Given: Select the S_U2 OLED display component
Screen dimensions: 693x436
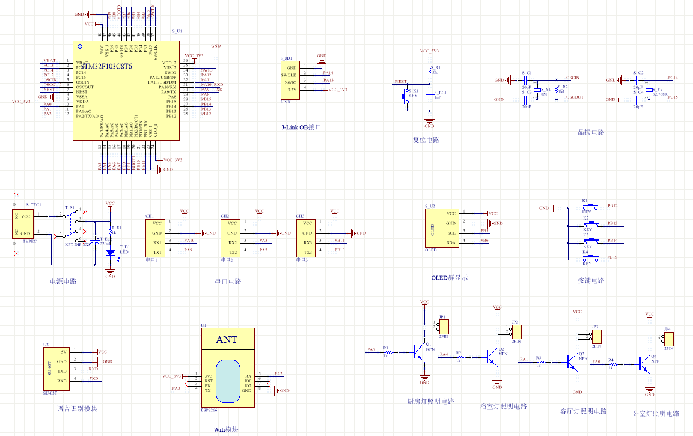Looking at the screenshot, I should click(x=442, y=228).
